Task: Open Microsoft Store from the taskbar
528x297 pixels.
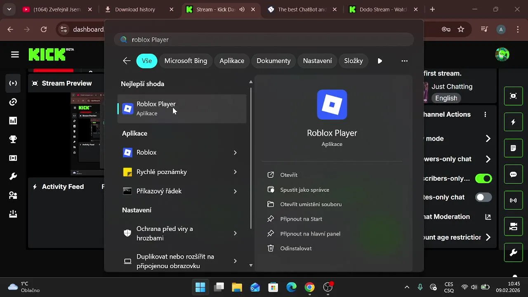Action: point(273,287)
